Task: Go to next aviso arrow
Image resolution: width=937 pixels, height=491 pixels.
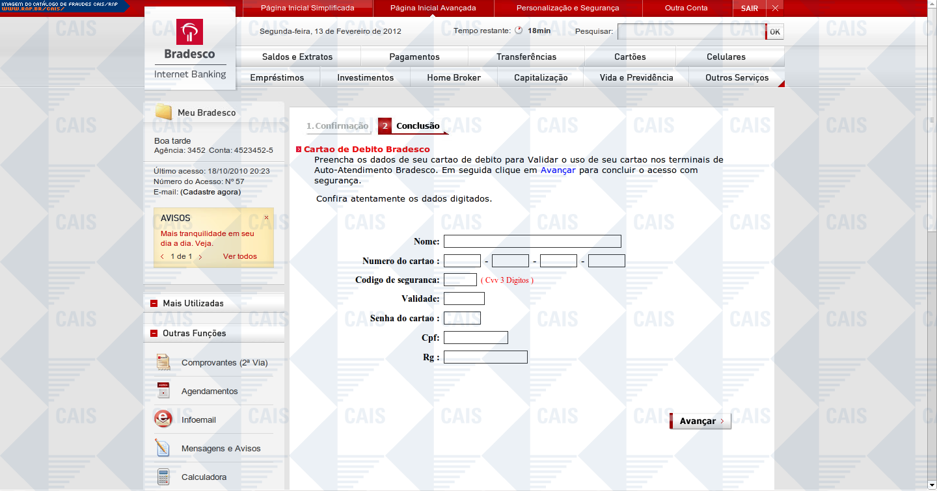Action: click(x=200, y=257)
